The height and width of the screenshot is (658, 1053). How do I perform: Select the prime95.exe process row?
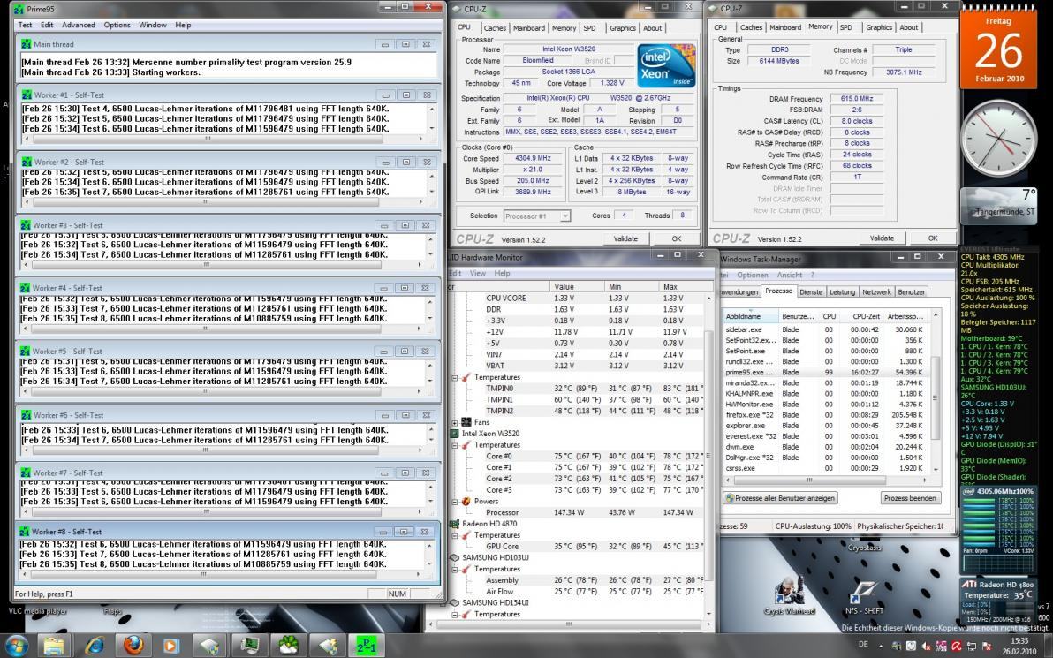[x=825, y=372]
